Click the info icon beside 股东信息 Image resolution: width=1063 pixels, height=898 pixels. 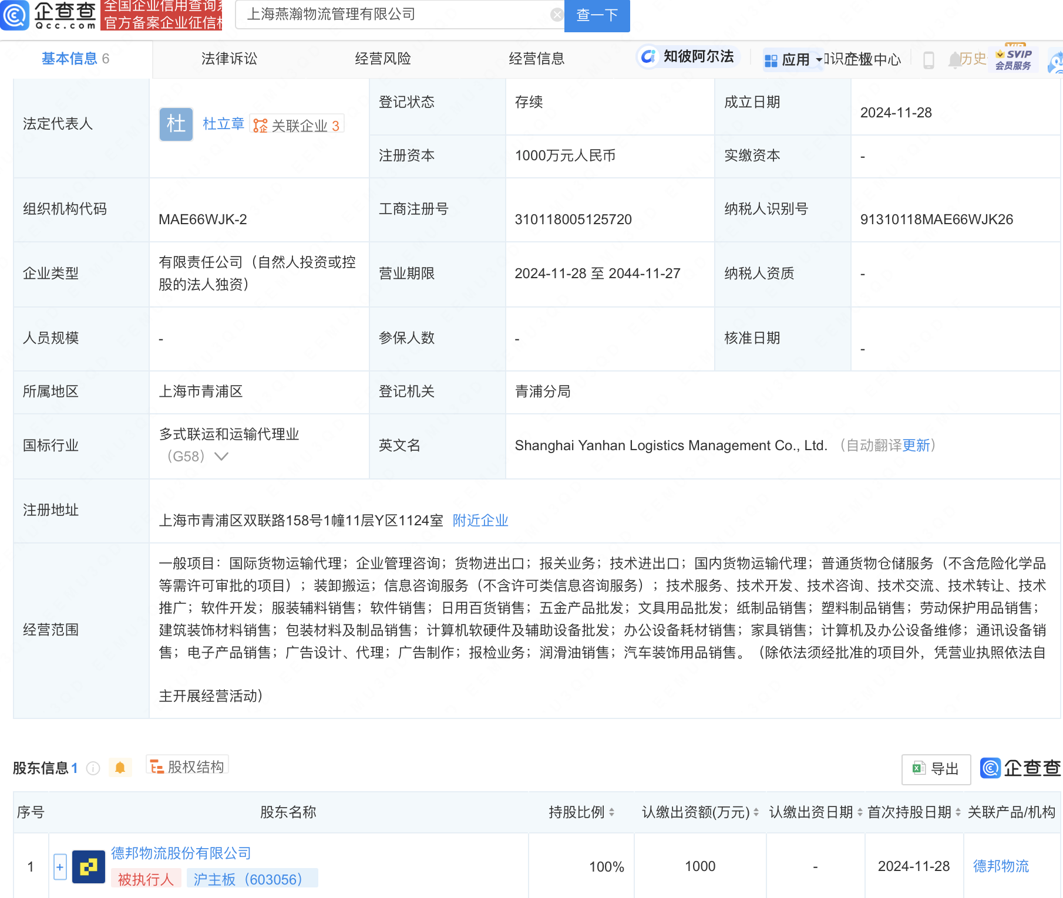pyautogui.click(x=93, y=768)
